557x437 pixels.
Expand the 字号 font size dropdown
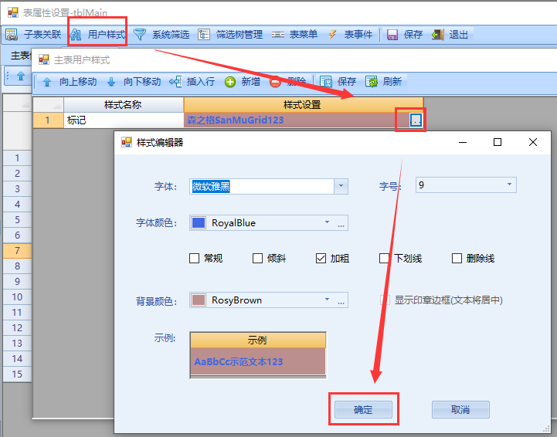click(509, 185)
